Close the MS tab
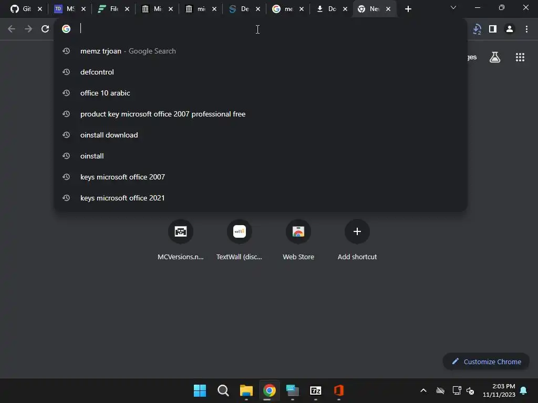The width and height of the screenshot is (538, 403). tap(84, 9)
